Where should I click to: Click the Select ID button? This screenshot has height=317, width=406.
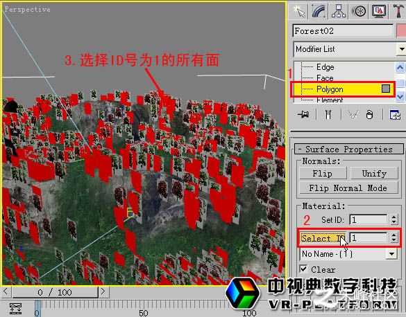(323, 238)
